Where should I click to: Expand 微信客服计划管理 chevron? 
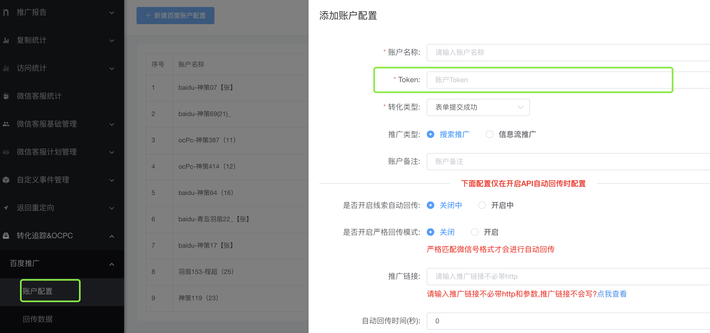click(x=112, y=152)
